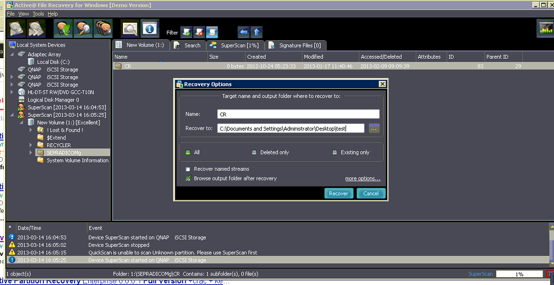Go up one level with the up arrow icon
Screen dimensions: 554x285
(x=256, y=32)
